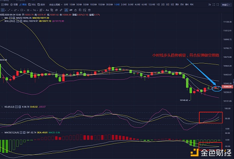Viewport: 234px width, 159px height.
Task: Select the 2小时 interval
Action: [x=124, y=5]
